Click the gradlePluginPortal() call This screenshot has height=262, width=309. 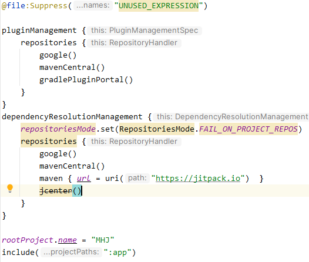86,80
